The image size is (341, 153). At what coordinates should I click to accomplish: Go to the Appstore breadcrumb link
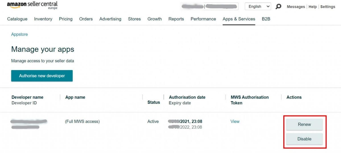pyautogui.click(x=20, y=34)
